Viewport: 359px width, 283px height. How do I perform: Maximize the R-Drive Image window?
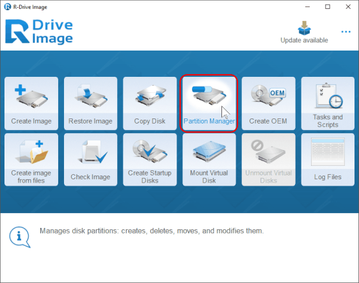tap(328, 7)
